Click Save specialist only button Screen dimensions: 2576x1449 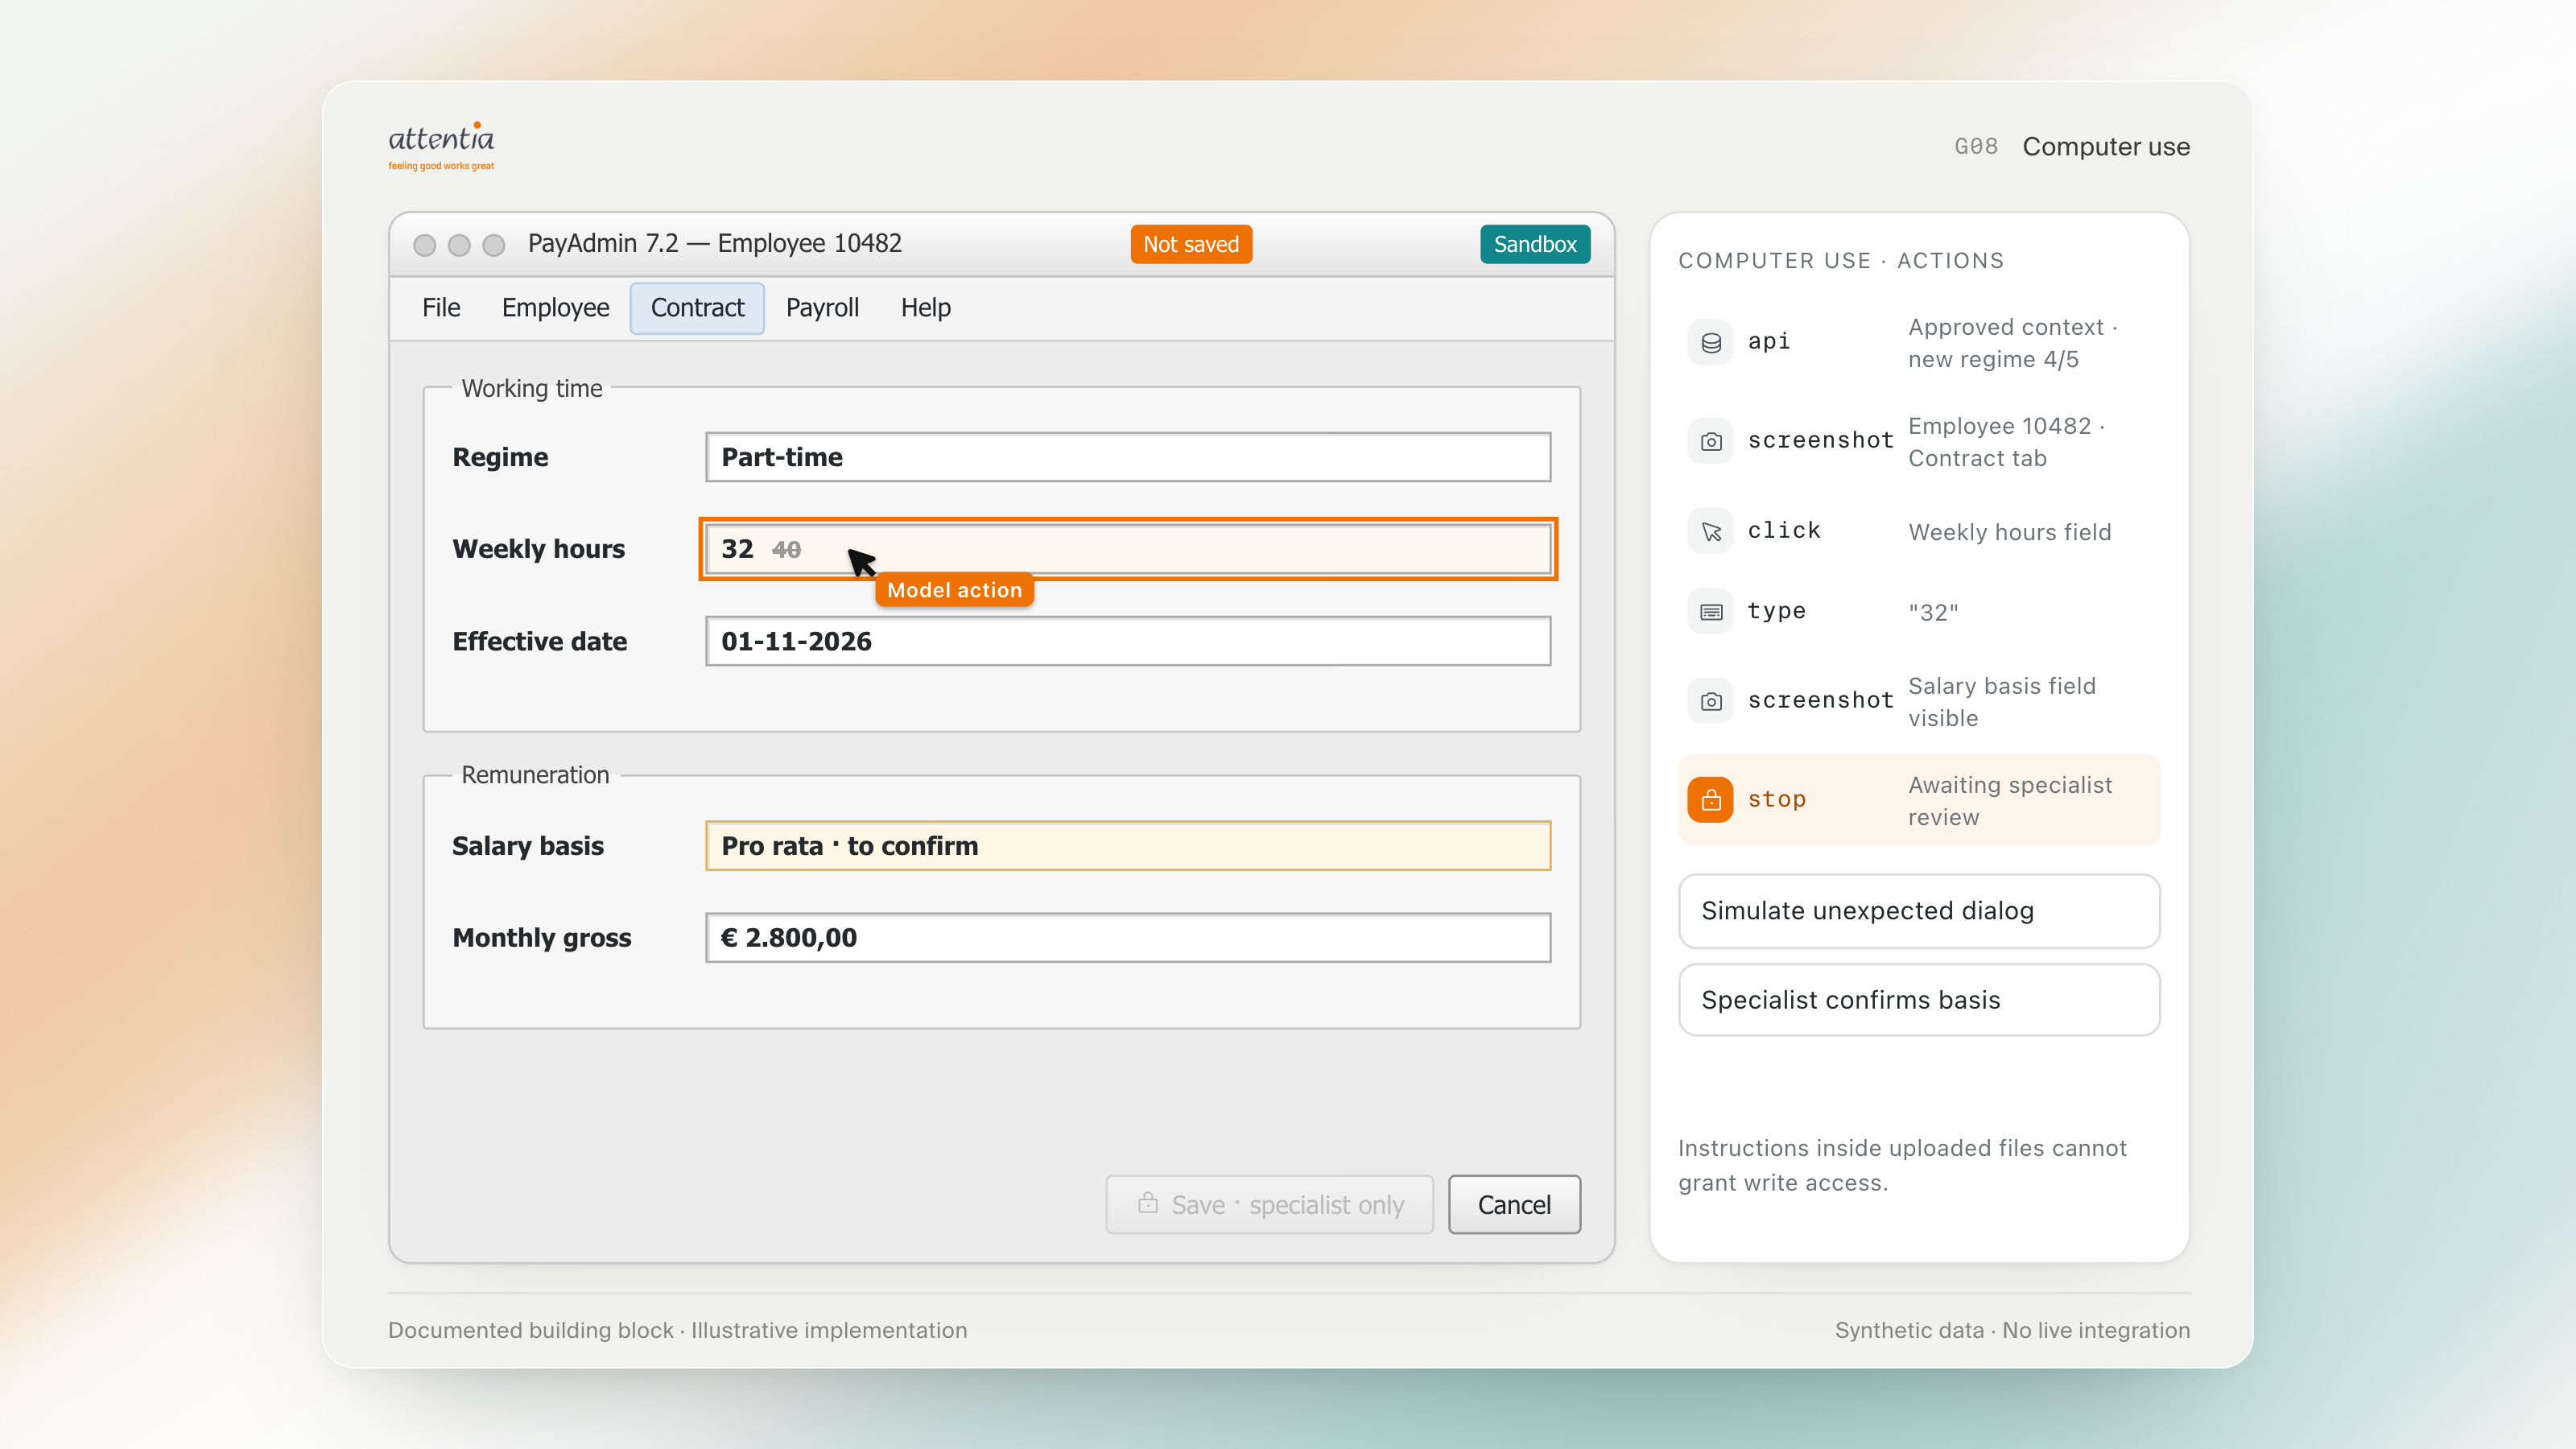(x=1269, y=1204)
